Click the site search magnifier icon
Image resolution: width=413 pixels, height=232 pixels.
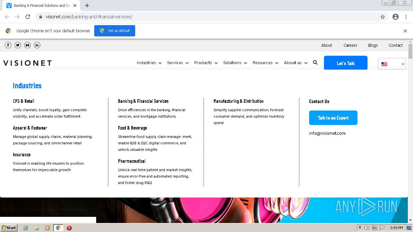(315, 63)
